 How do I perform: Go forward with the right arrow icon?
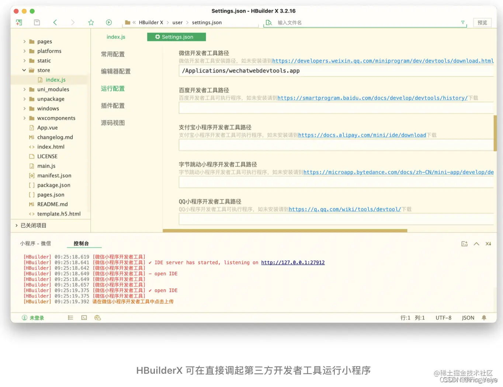73,22
